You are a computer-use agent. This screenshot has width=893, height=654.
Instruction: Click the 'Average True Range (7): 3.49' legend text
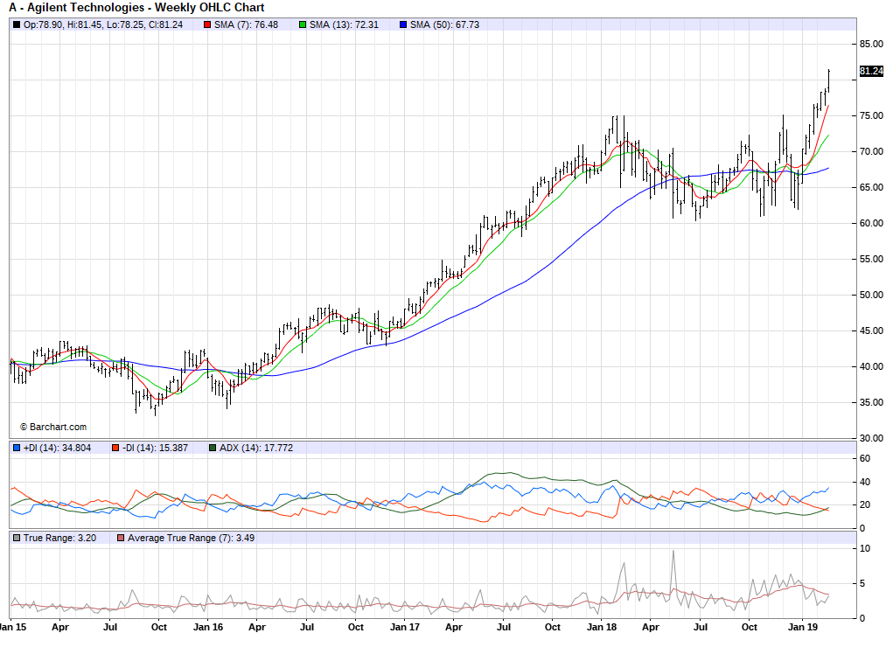point(191,538)
